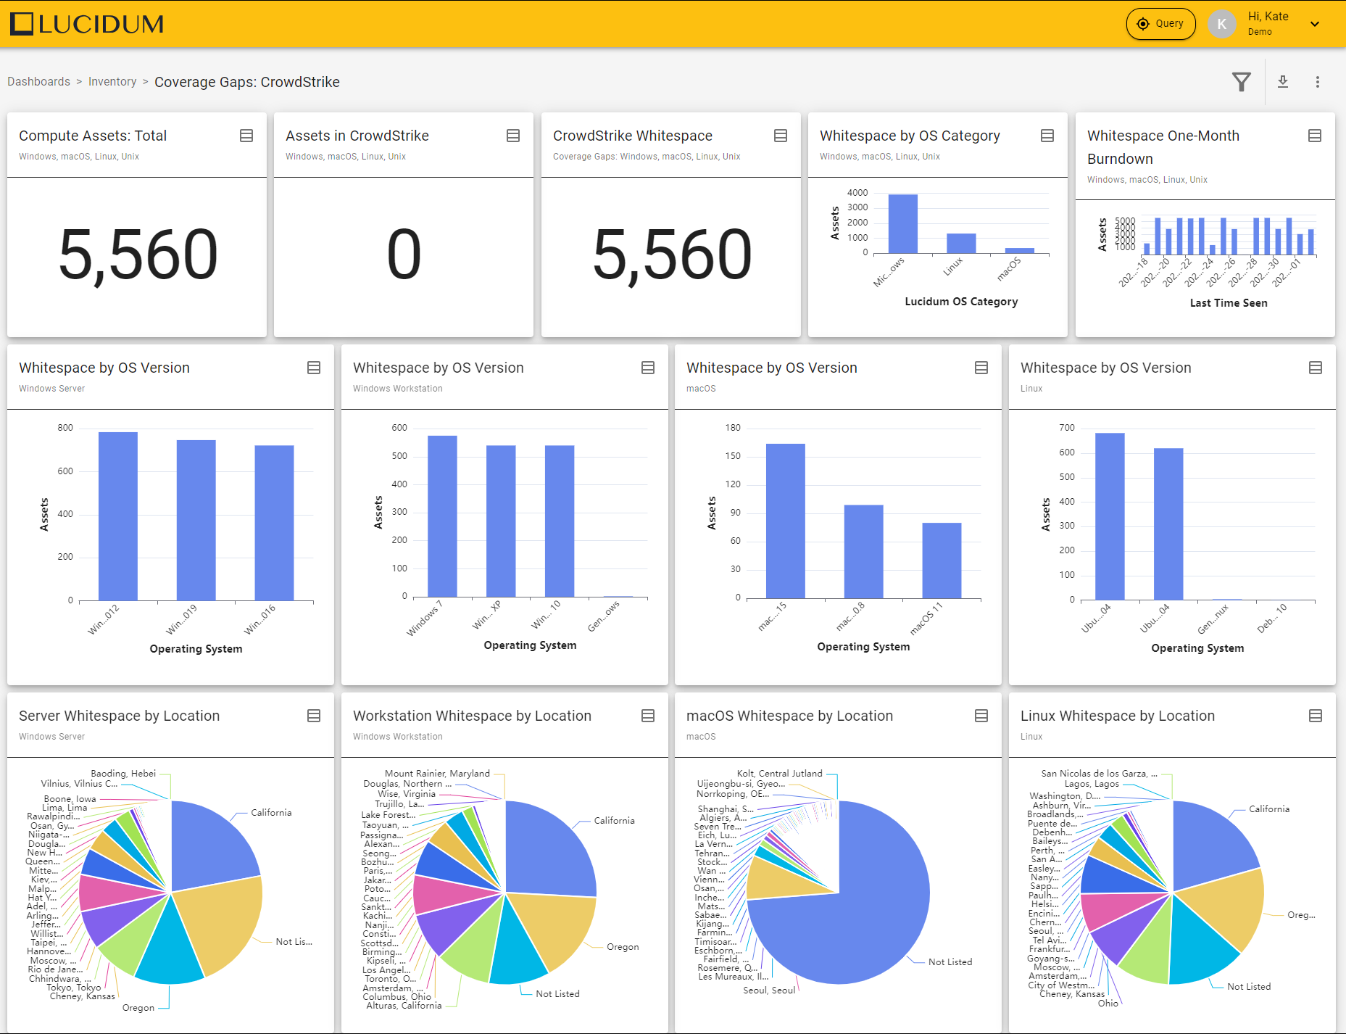Click the Lagos, Lagos label in Linux pie
Image resolution: width=1346 pixels, height=1034 pixels.
pos(1092,784)
